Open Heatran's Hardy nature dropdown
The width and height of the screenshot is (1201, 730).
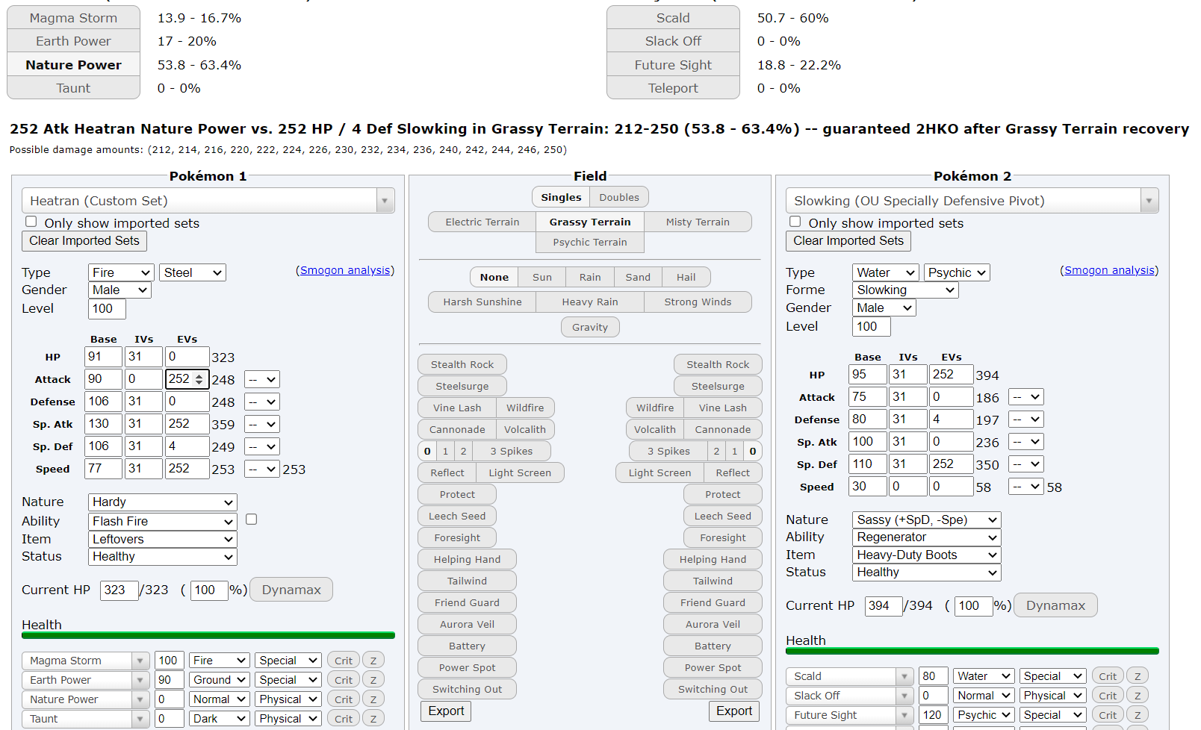coord(162,502)
